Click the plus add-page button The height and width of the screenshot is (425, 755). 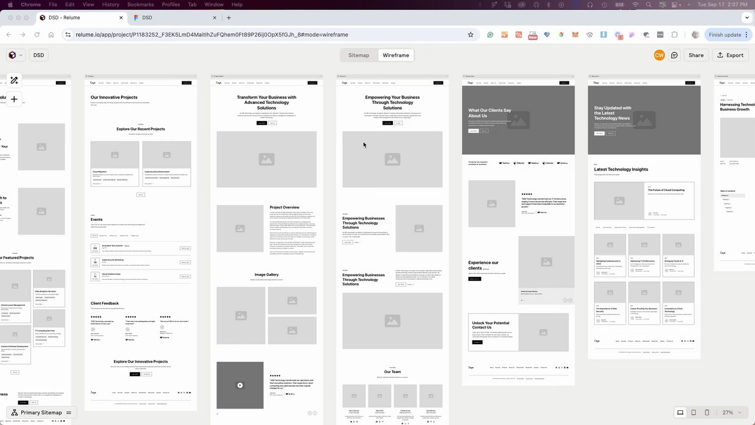pos(14,99)
